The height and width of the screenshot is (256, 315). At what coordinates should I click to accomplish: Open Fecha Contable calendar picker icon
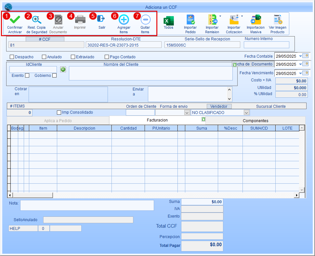pyautogui.click(x=305, y=56)
